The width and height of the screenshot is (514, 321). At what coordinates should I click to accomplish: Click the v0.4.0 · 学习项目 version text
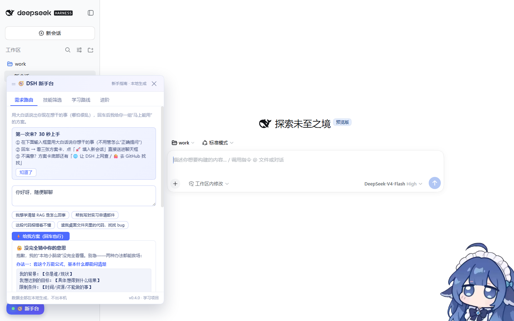tap(144, 298)
